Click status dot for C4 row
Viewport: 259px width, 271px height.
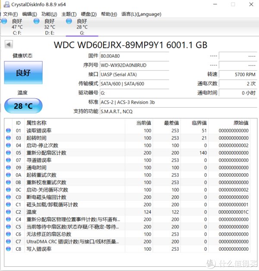(x=8, y=219)
